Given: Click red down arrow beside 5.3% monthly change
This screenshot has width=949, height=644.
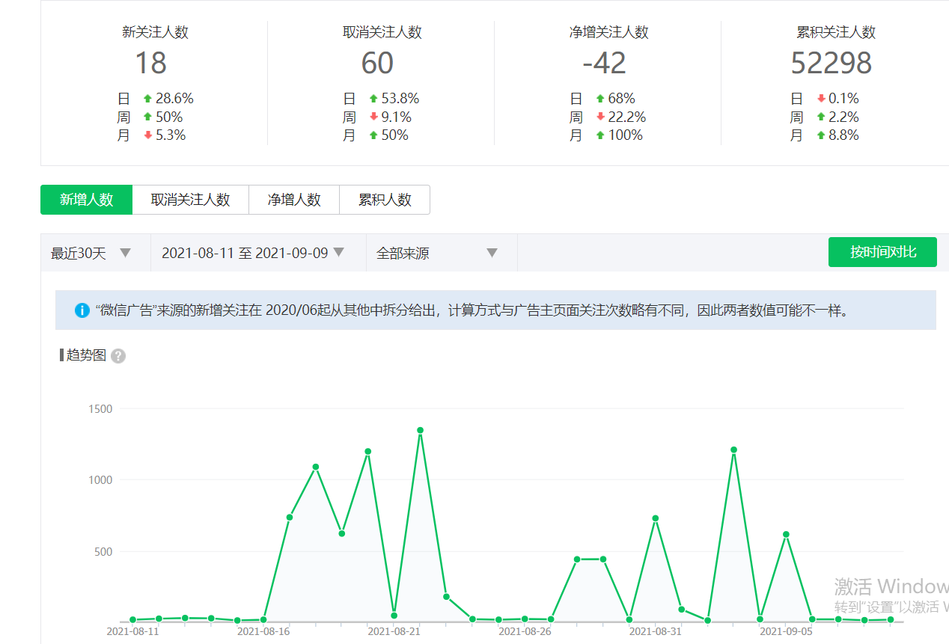Looking at the screenshot, I should point(147,135).
